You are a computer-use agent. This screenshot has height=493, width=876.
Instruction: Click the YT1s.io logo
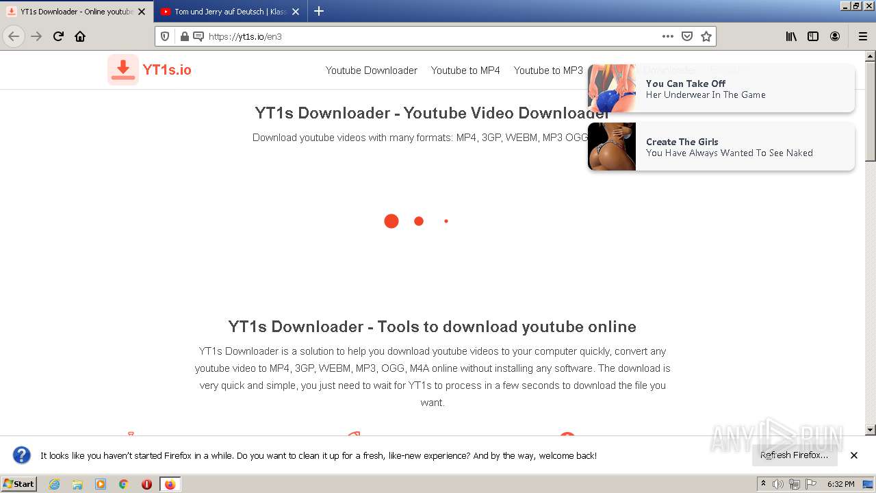(x=150, y=70)
